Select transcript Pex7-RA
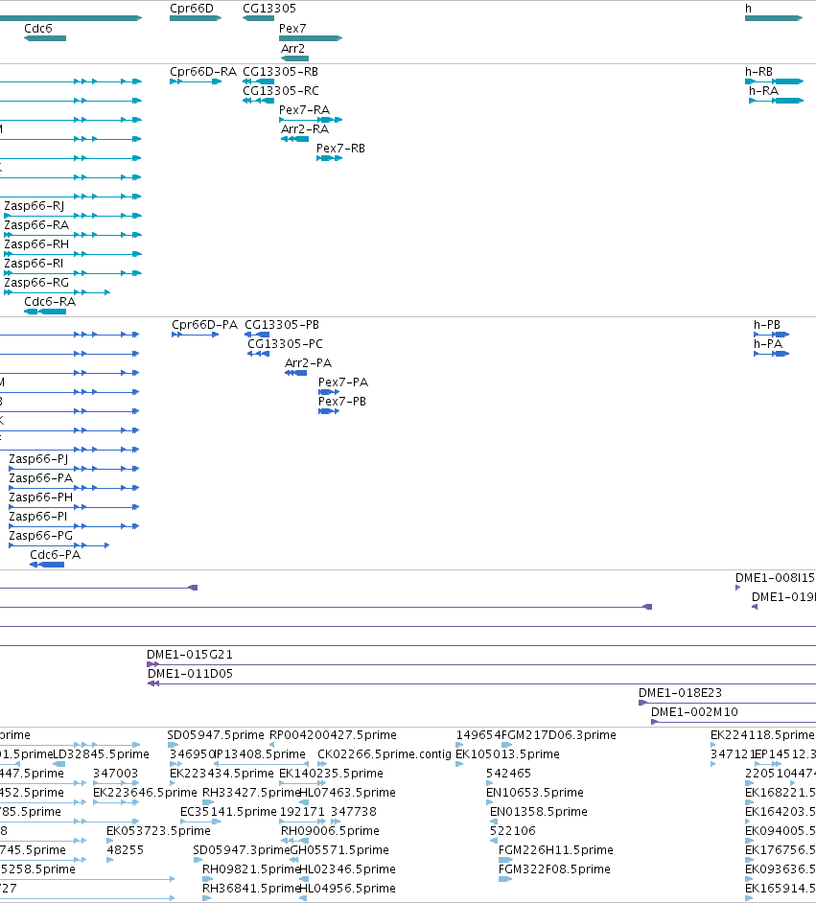The height and width of the screenshot is (903, 816). tap(311, 120)
